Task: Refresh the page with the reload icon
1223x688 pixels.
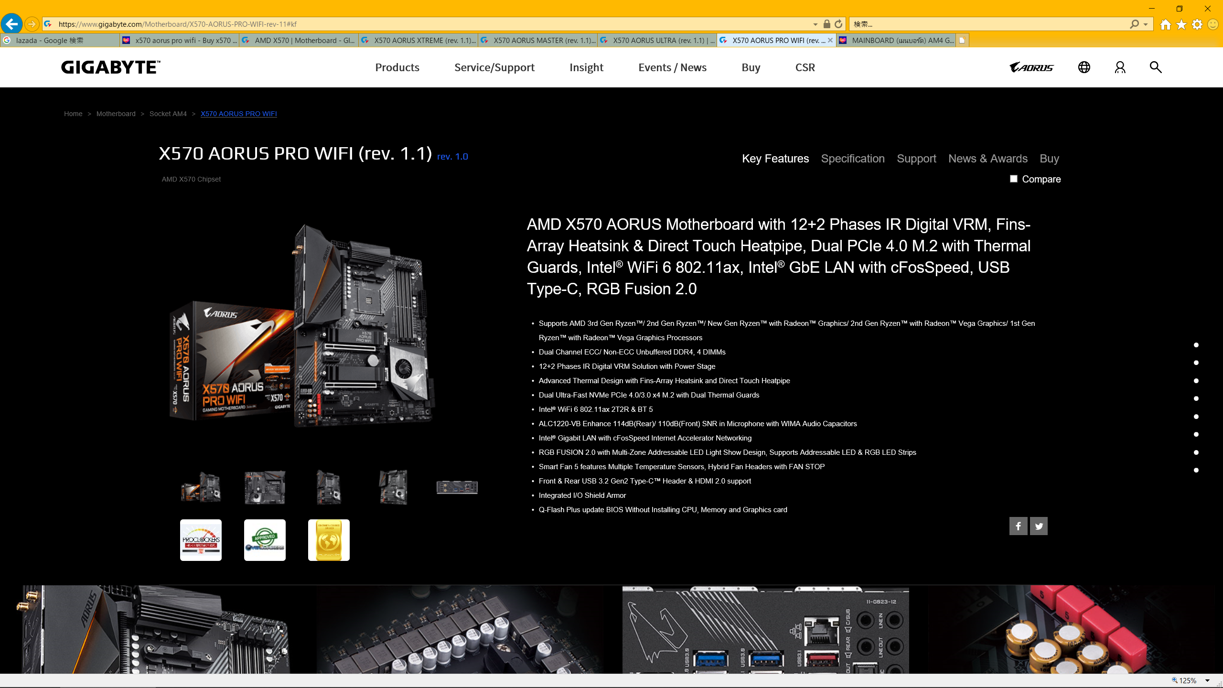Action: point(838,24)
